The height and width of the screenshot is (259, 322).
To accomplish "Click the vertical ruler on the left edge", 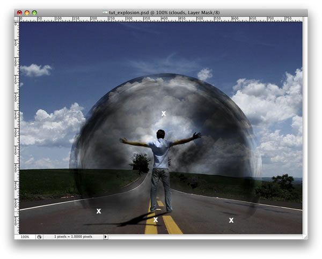I will [x=17, y=128].
